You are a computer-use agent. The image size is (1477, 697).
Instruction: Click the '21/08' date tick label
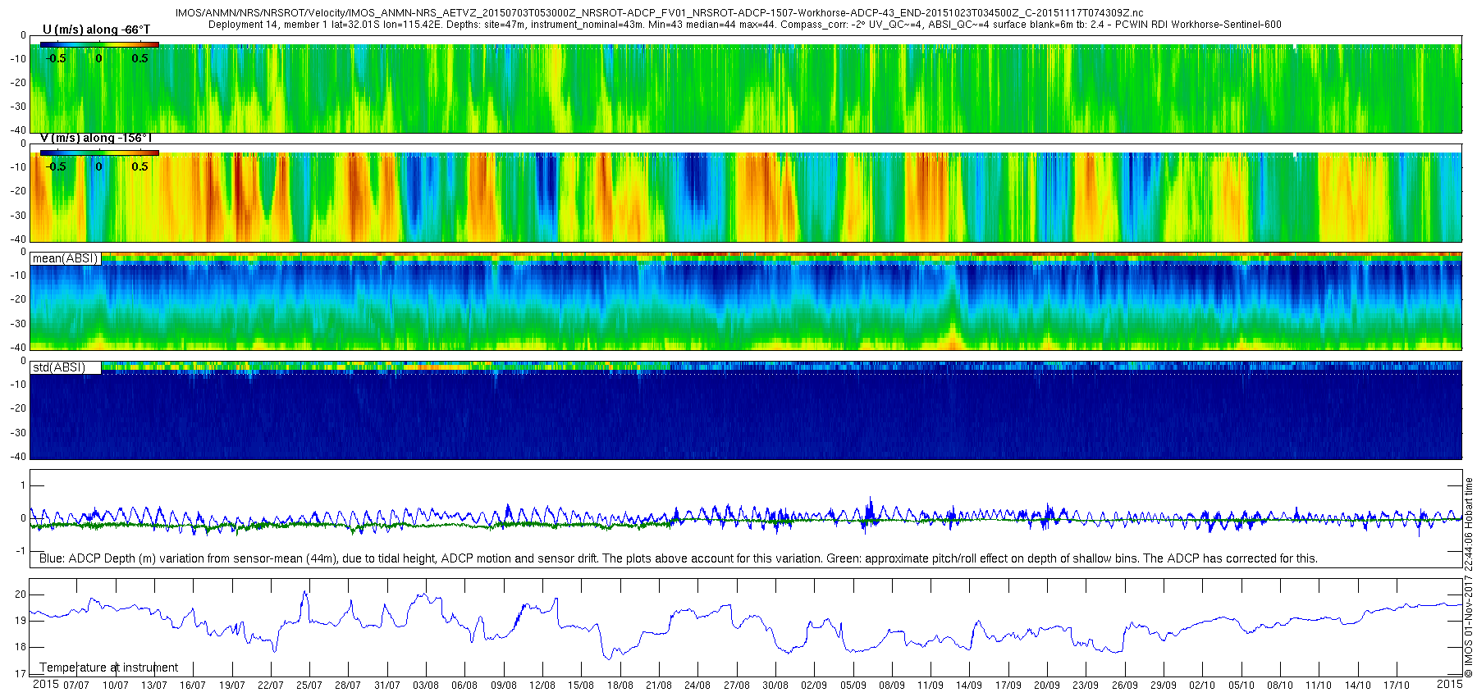[658, 686]
